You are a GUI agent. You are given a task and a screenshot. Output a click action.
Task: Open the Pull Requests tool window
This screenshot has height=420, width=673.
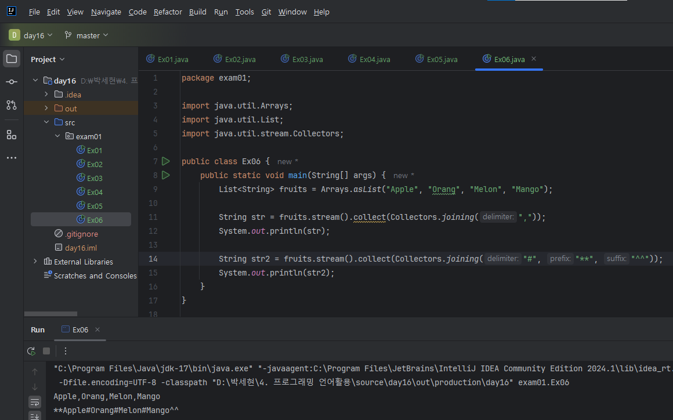click(x=12, y=105)
